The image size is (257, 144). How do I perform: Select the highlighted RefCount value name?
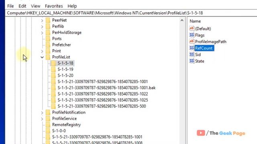pyautogui.click(x=204, y=48)
